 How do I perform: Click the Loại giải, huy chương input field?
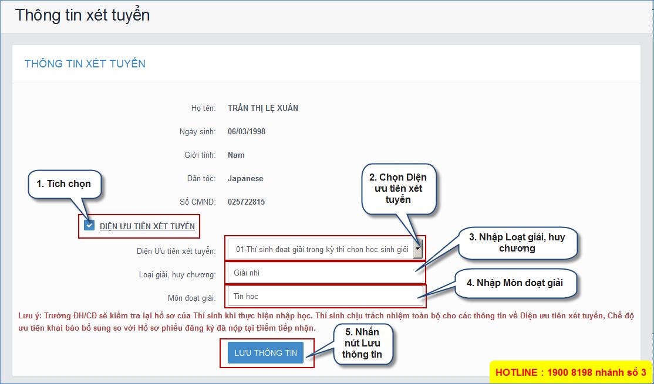click(x=325, y=273)
